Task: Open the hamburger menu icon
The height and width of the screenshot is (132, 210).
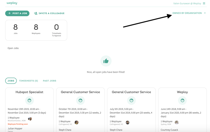Action: (x=204, y=3)
